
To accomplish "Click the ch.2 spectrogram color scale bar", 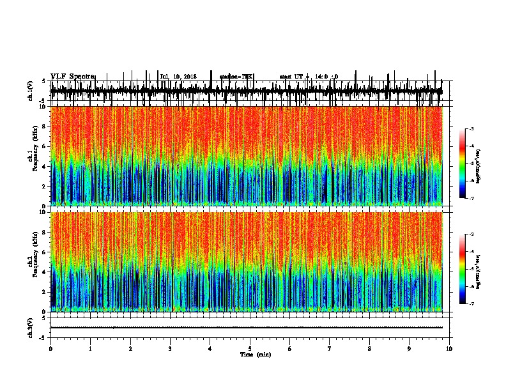I will (463, 269).
